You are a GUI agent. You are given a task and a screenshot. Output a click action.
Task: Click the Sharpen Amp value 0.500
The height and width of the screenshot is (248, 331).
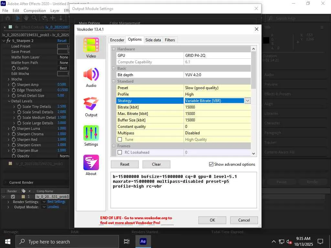[62, 84]
